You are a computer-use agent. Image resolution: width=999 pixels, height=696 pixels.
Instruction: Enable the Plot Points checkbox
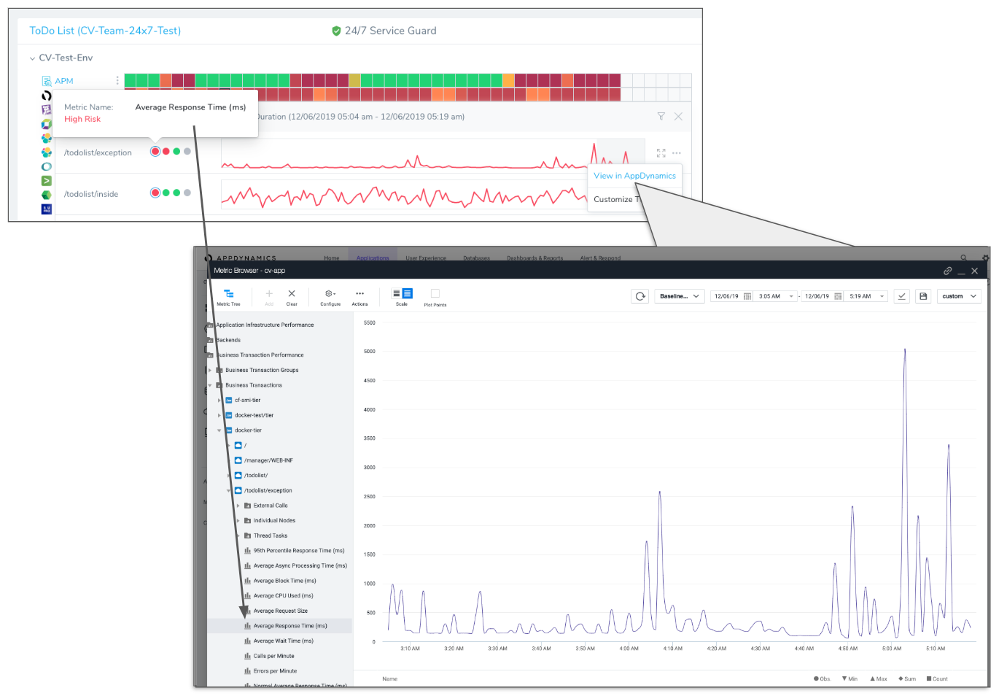click(x=435, y=293)
